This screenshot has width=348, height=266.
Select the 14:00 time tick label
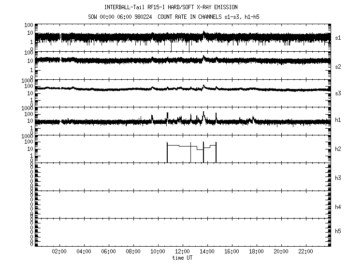tap(207, 251)
